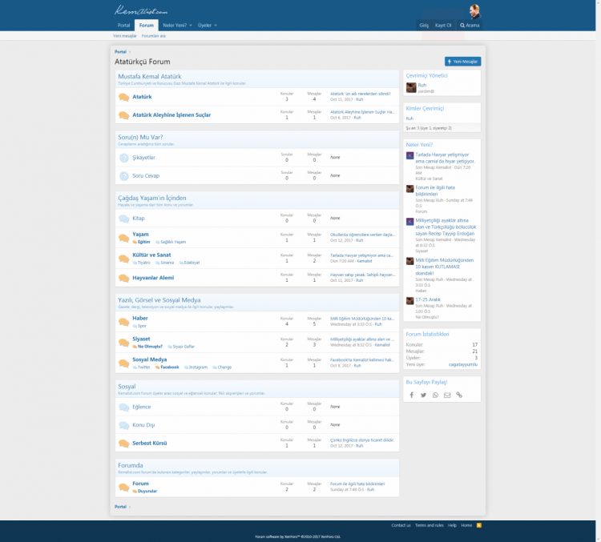The image size is (601, 542).
Task: Share the page via email icon
Action: tap(447, 395)
